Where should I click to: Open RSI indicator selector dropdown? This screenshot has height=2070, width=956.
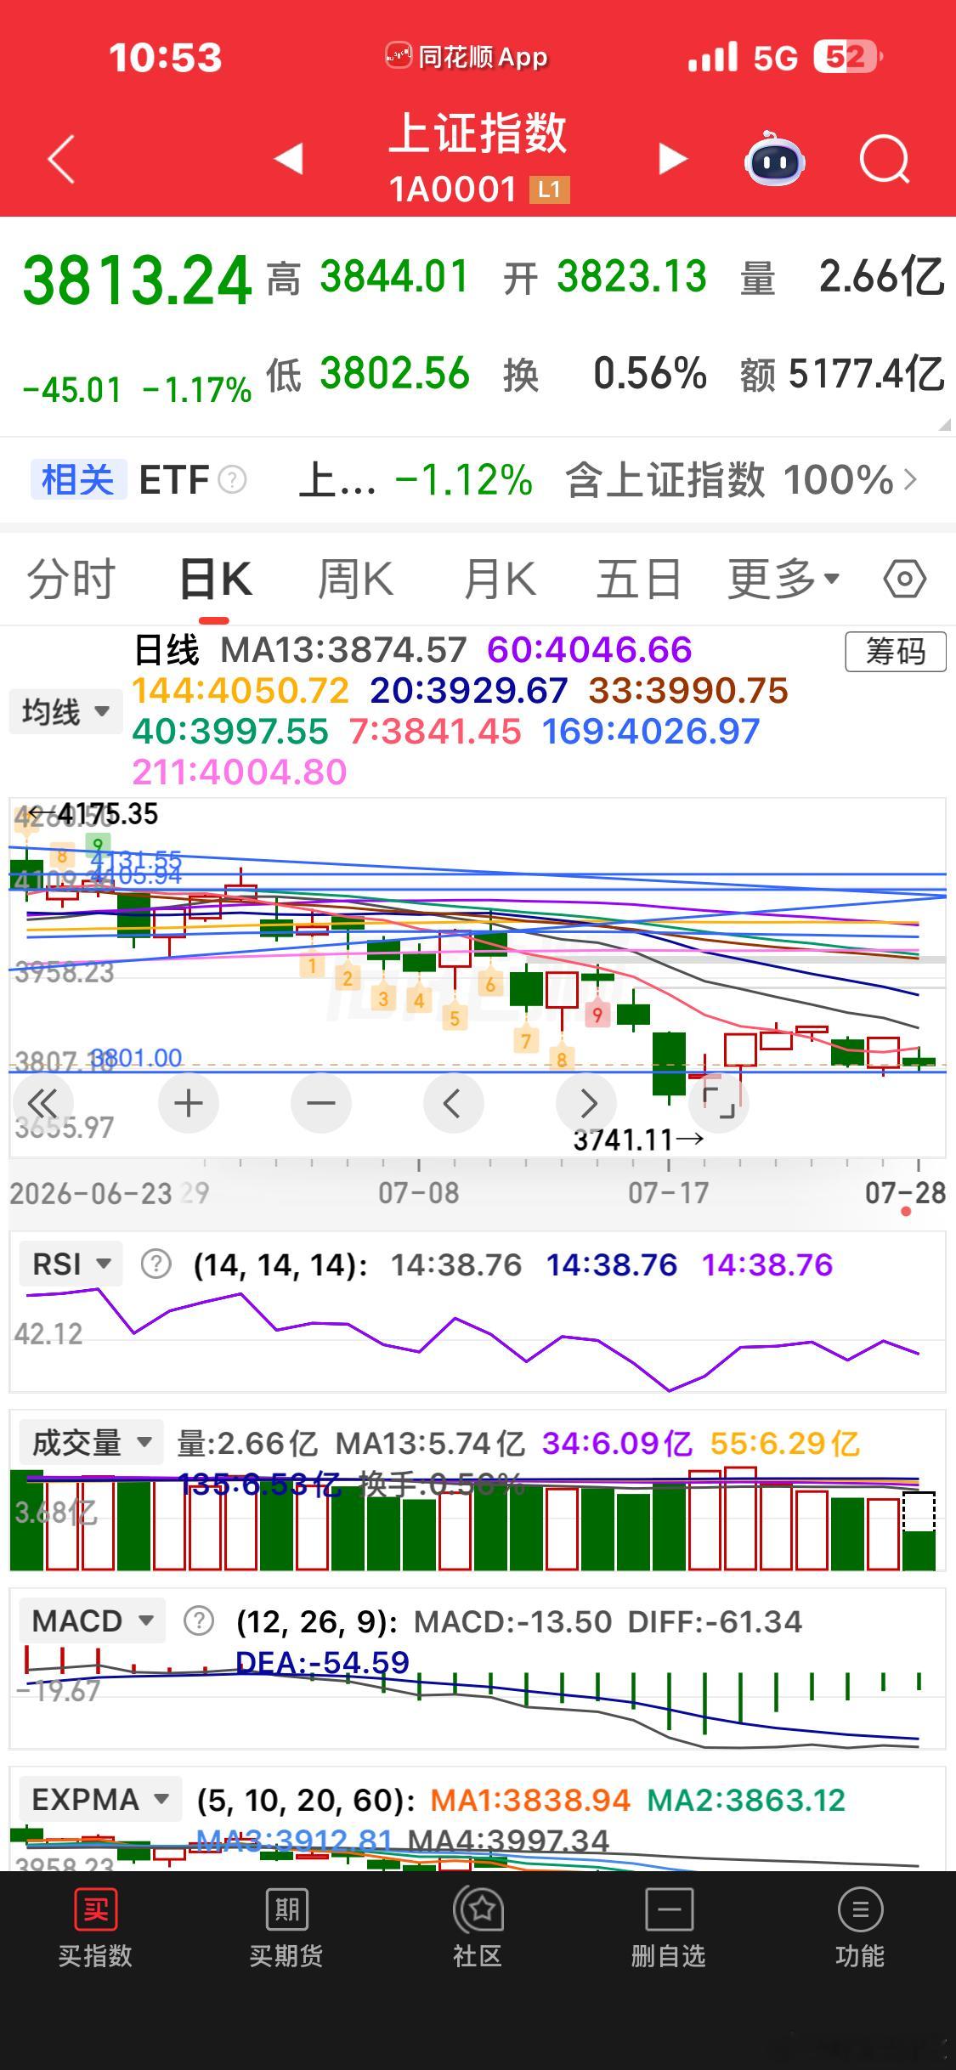71,1264
